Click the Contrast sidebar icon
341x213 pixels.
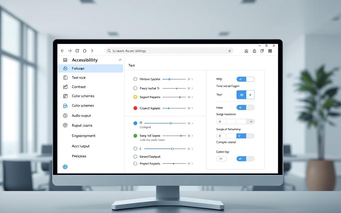[x=65, y=87]
